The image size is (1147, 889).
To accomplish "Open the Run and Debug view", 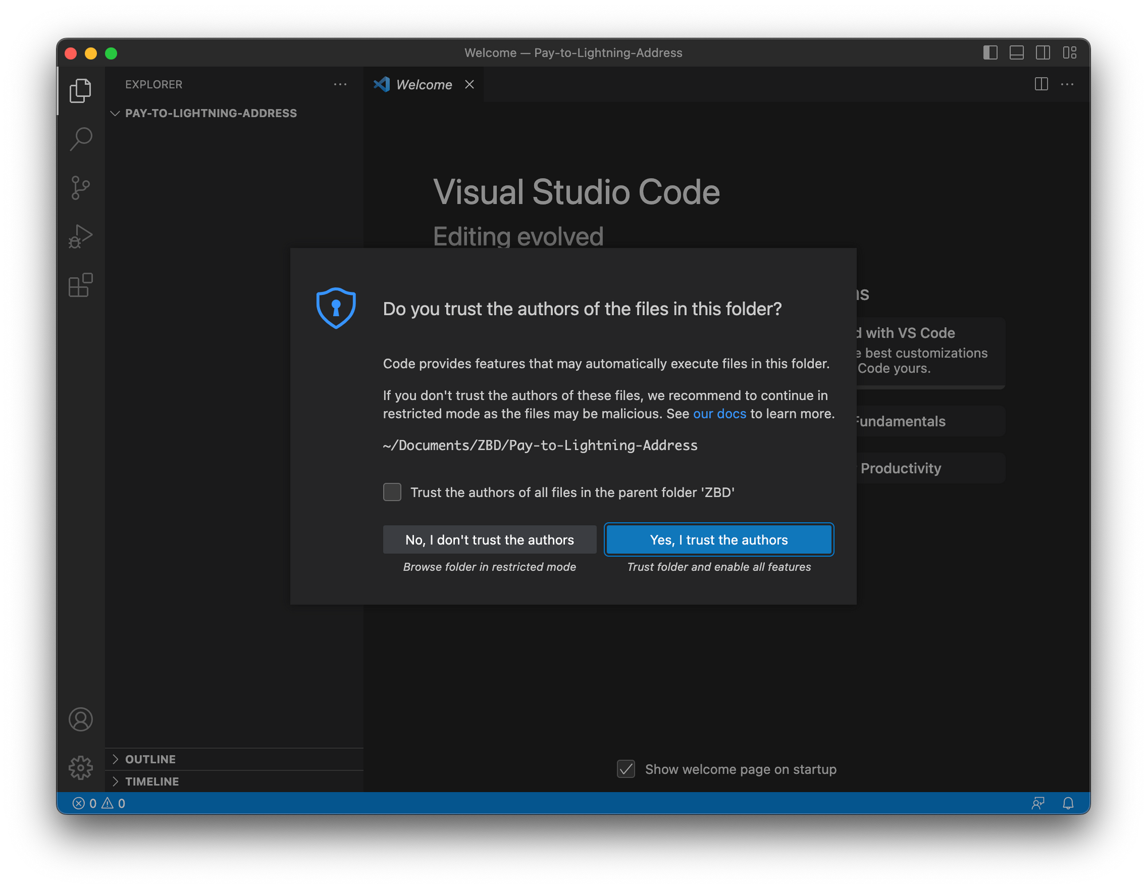I will click(80, 236).
